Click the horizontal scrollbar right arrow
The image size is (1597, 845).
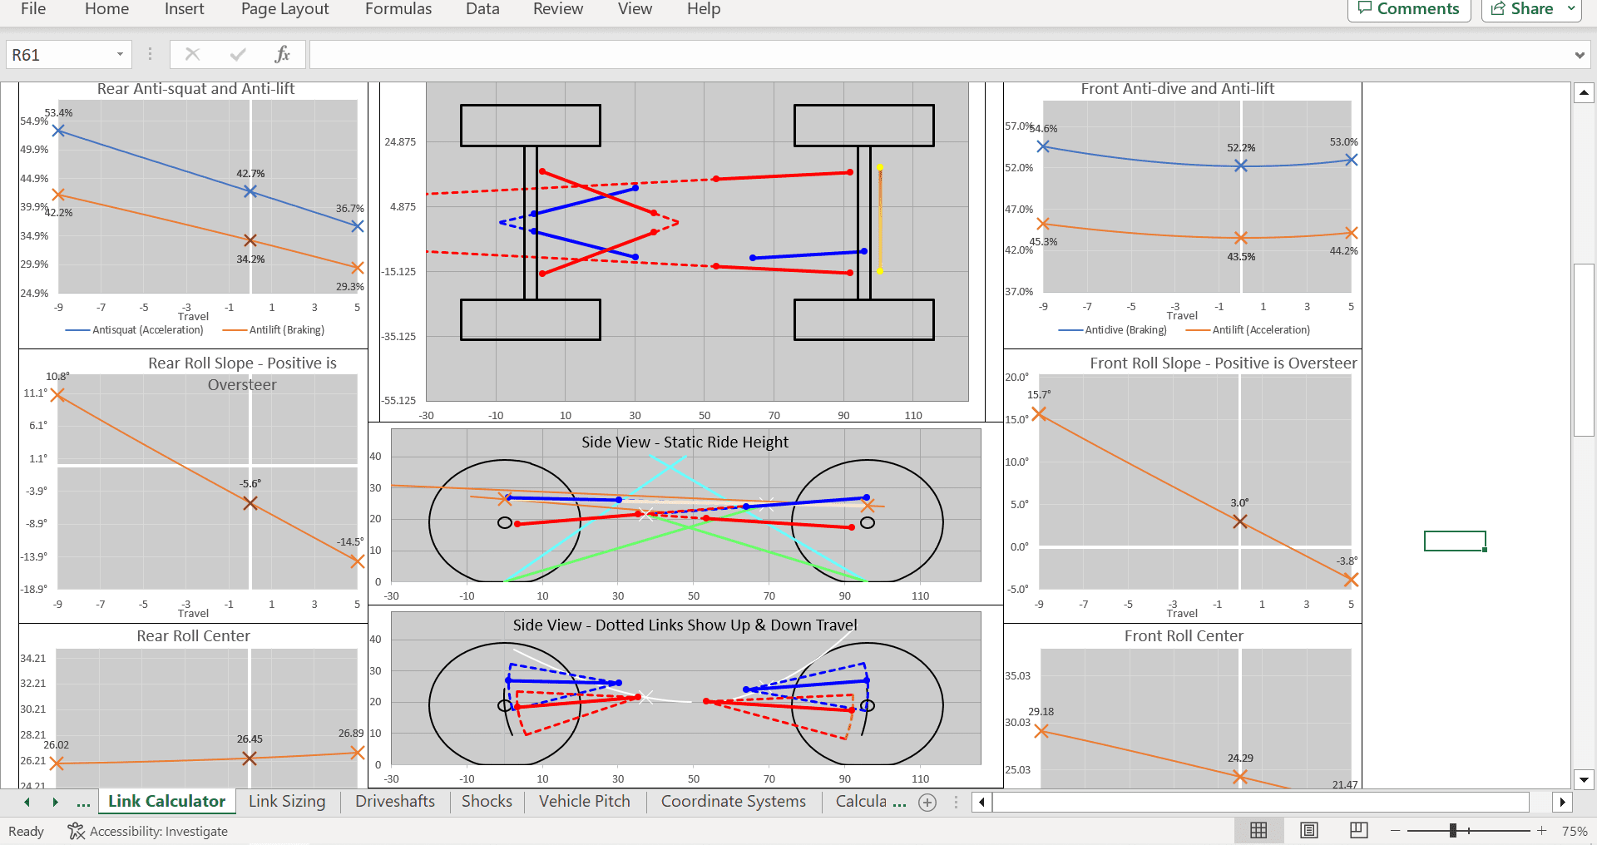pyautogui.click(x=1562, y=803)
